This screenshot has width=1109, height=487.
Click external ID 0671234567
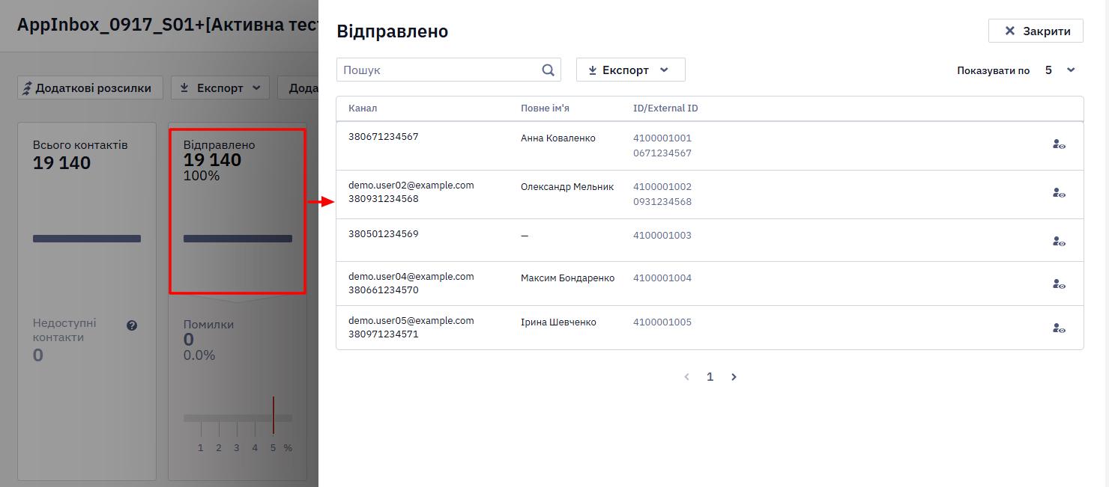(662, 153)
